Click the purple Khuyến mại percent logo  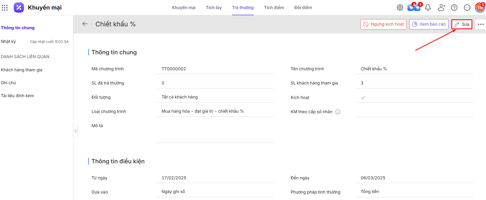pos(19,7)
